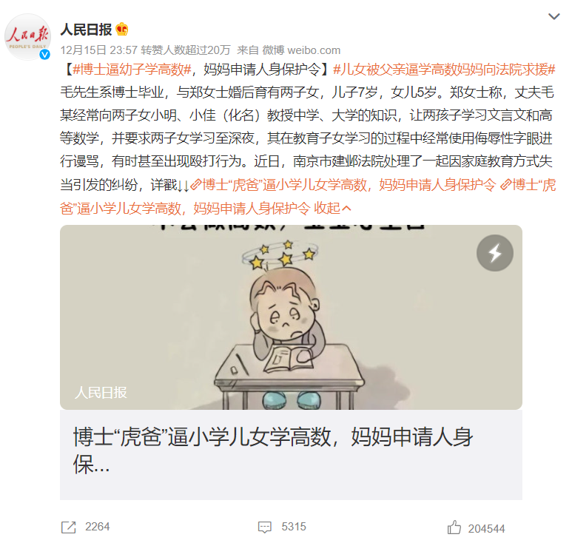Open the 人民日报 account name link
The width and height of the screenshot is (572, 543).
[x=86, y=30]
